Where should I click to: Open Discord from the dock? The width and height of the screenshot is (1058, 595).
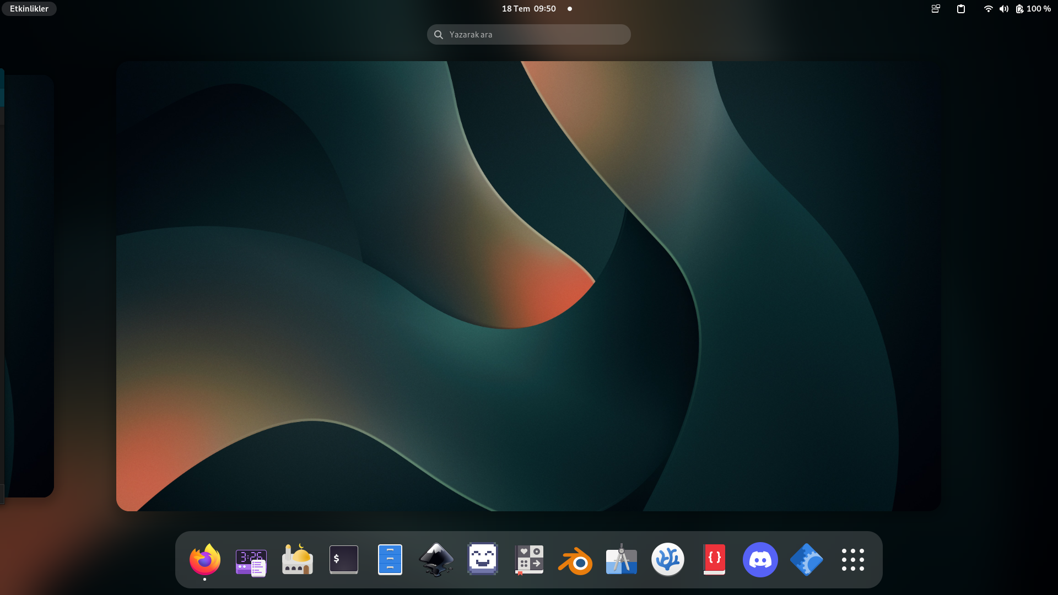[x=760, y=560]
